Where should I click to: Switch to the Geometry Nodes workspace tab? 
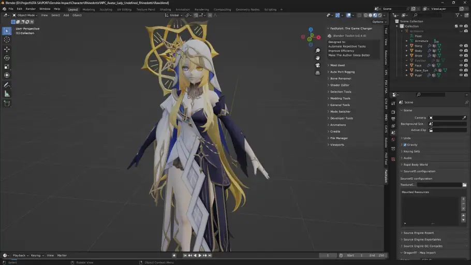point(247,9)
